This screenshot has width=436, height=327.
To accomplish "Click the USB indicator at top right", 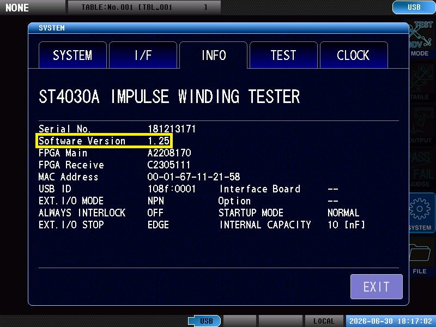I will point(414,7).
